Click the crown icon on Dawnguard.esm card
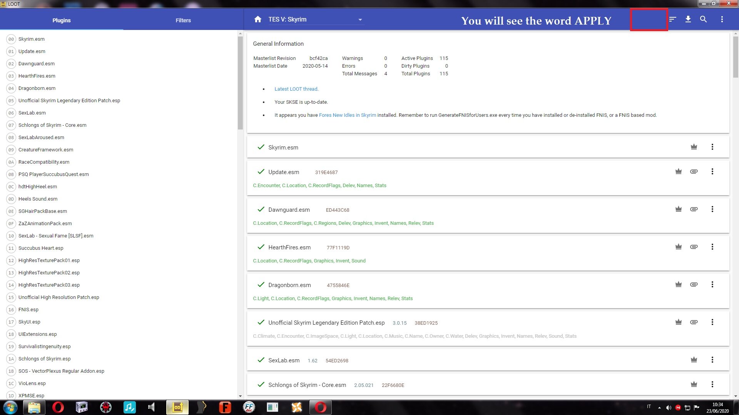 (x=679, y=209)
